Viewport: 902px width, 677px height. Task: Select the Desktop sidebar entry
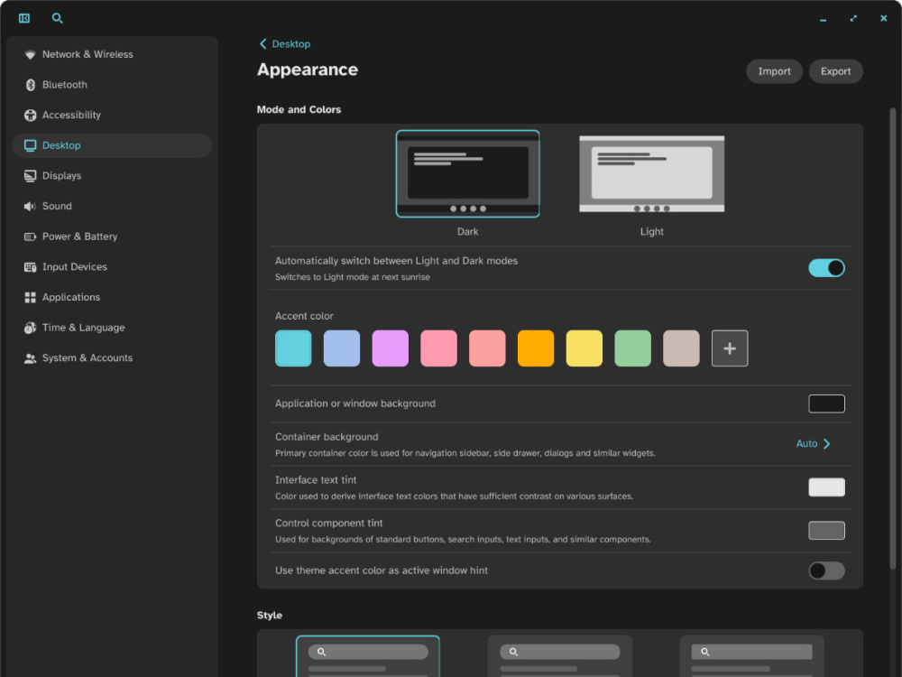tap(112, 145)
